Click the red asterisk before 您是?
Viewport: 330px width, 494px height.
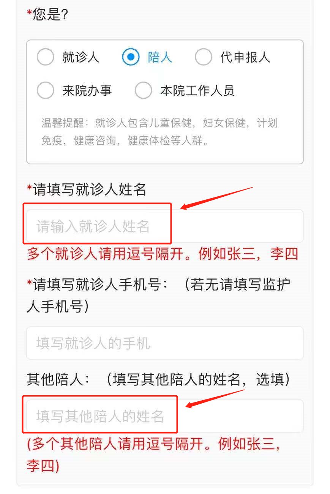30,13
